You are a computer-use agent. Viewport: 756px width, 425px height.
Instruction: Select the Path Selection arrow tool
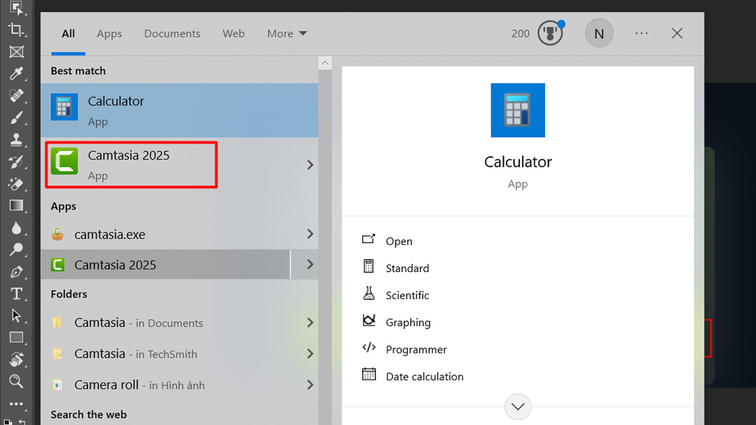16,315
